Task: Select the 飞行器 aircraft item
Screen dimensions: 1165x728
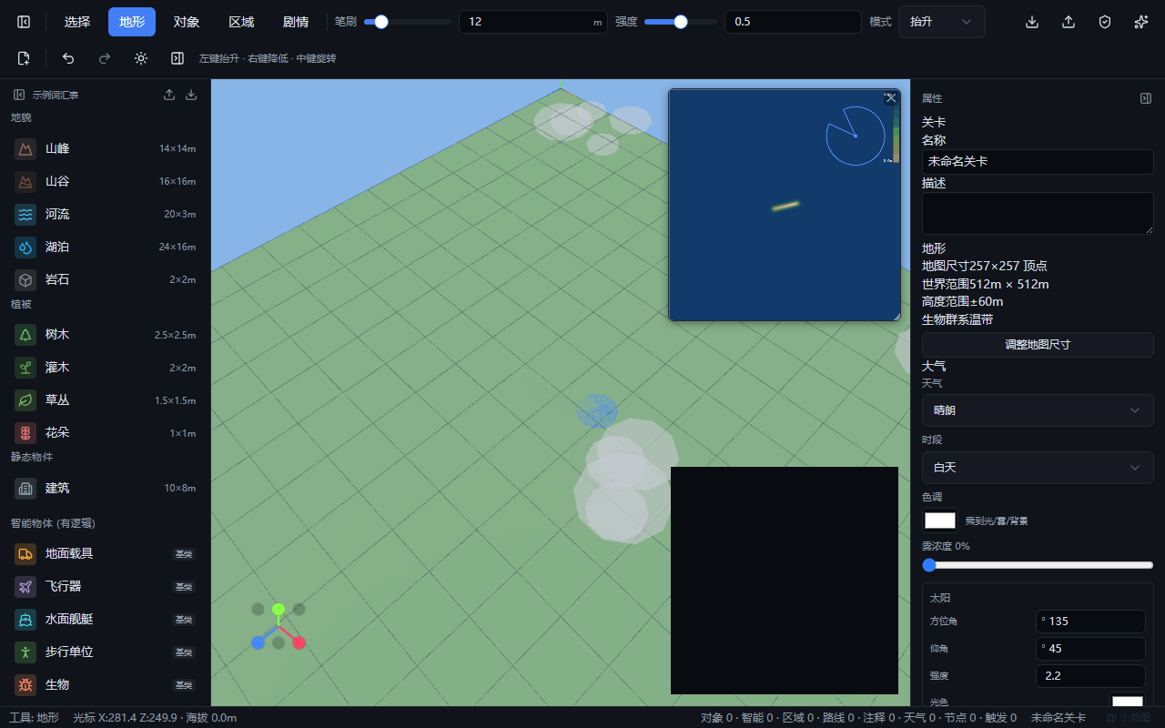Action: click(106, 586)
